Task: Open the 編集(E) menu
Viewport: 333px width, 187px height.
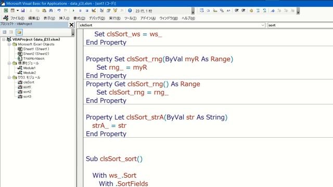Action: pos(34,18)
